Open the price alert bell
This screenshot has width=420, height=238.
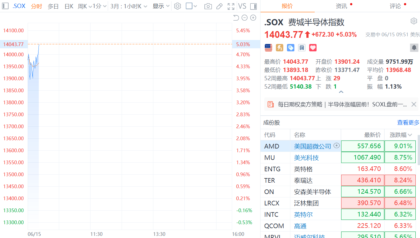click(x=414, y=48)
